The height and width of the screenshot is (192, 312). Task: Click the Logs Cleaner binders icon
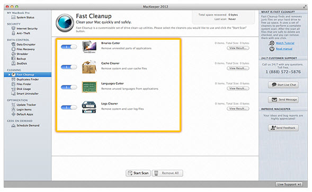click(x=89, y=107)
